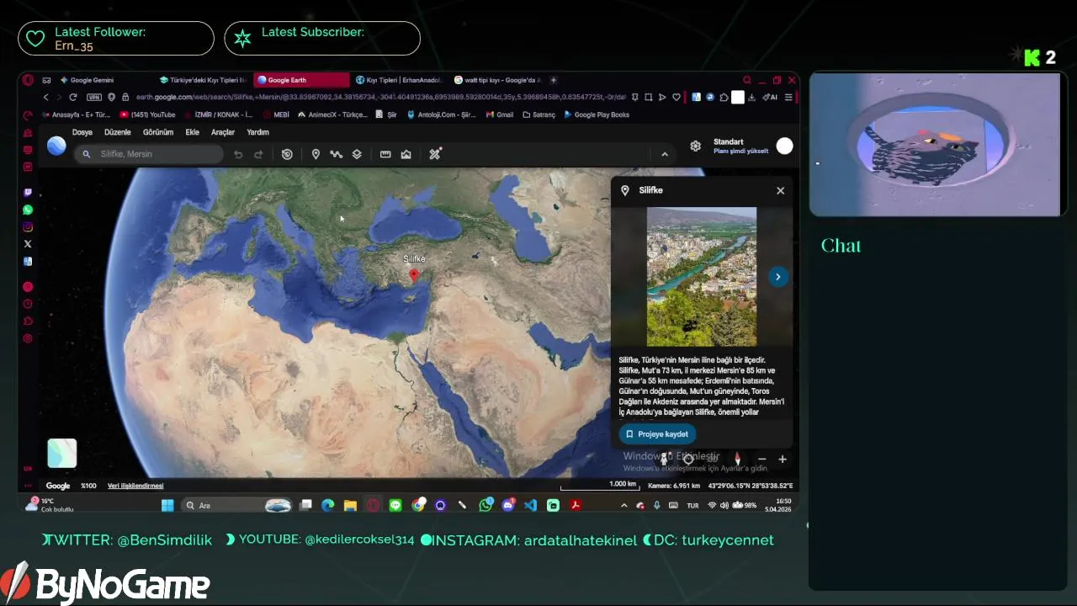This screenshot has height=606, width=1077.
Task: Click the Street View pegman icon
Action: (x=664, y=459)
